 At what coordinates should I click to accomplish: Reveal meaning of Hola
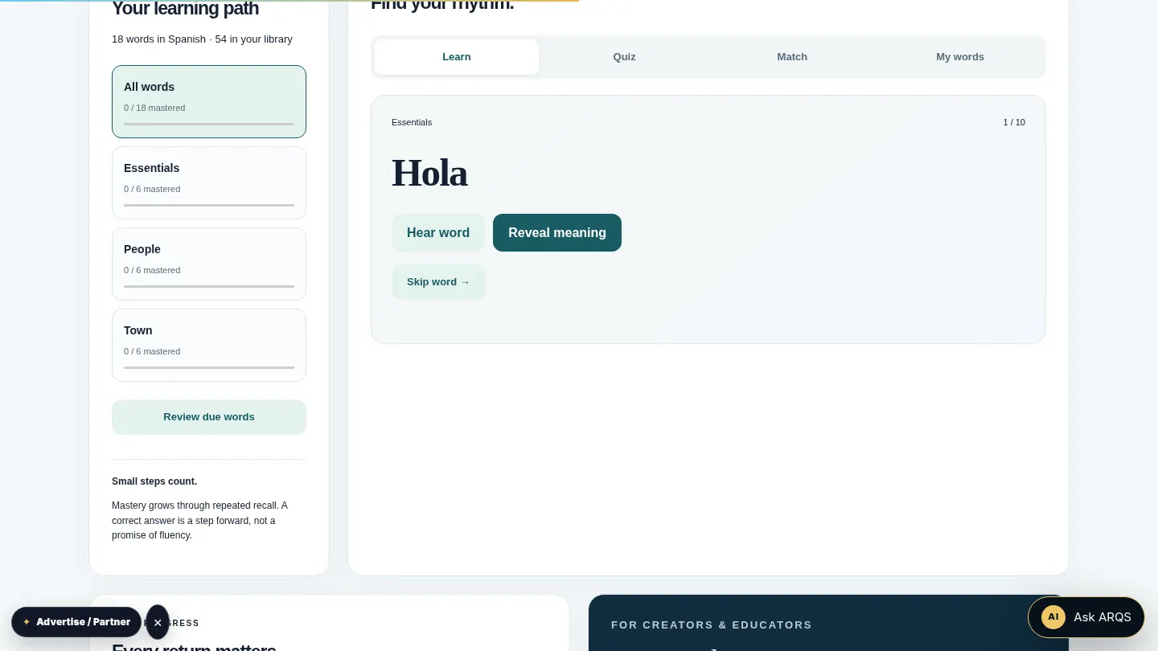[557, 232]
